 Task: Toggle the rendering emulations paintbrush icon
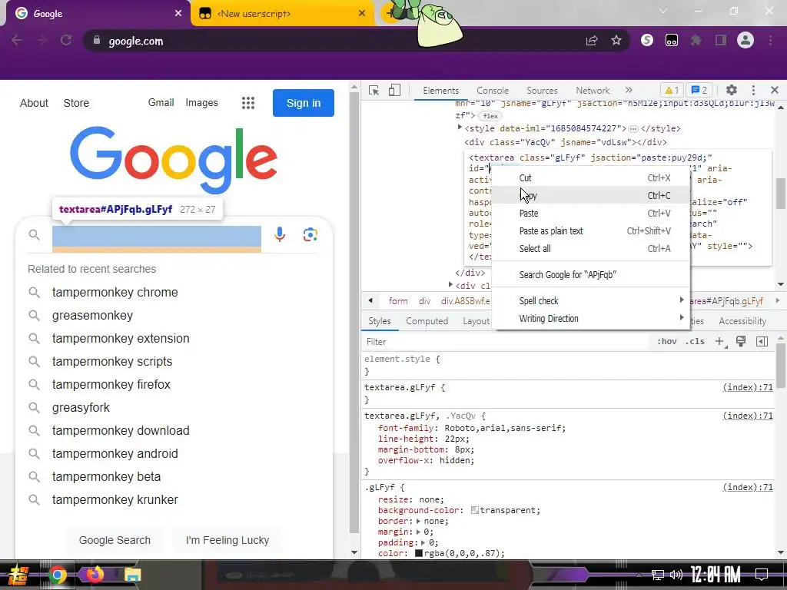740,342
